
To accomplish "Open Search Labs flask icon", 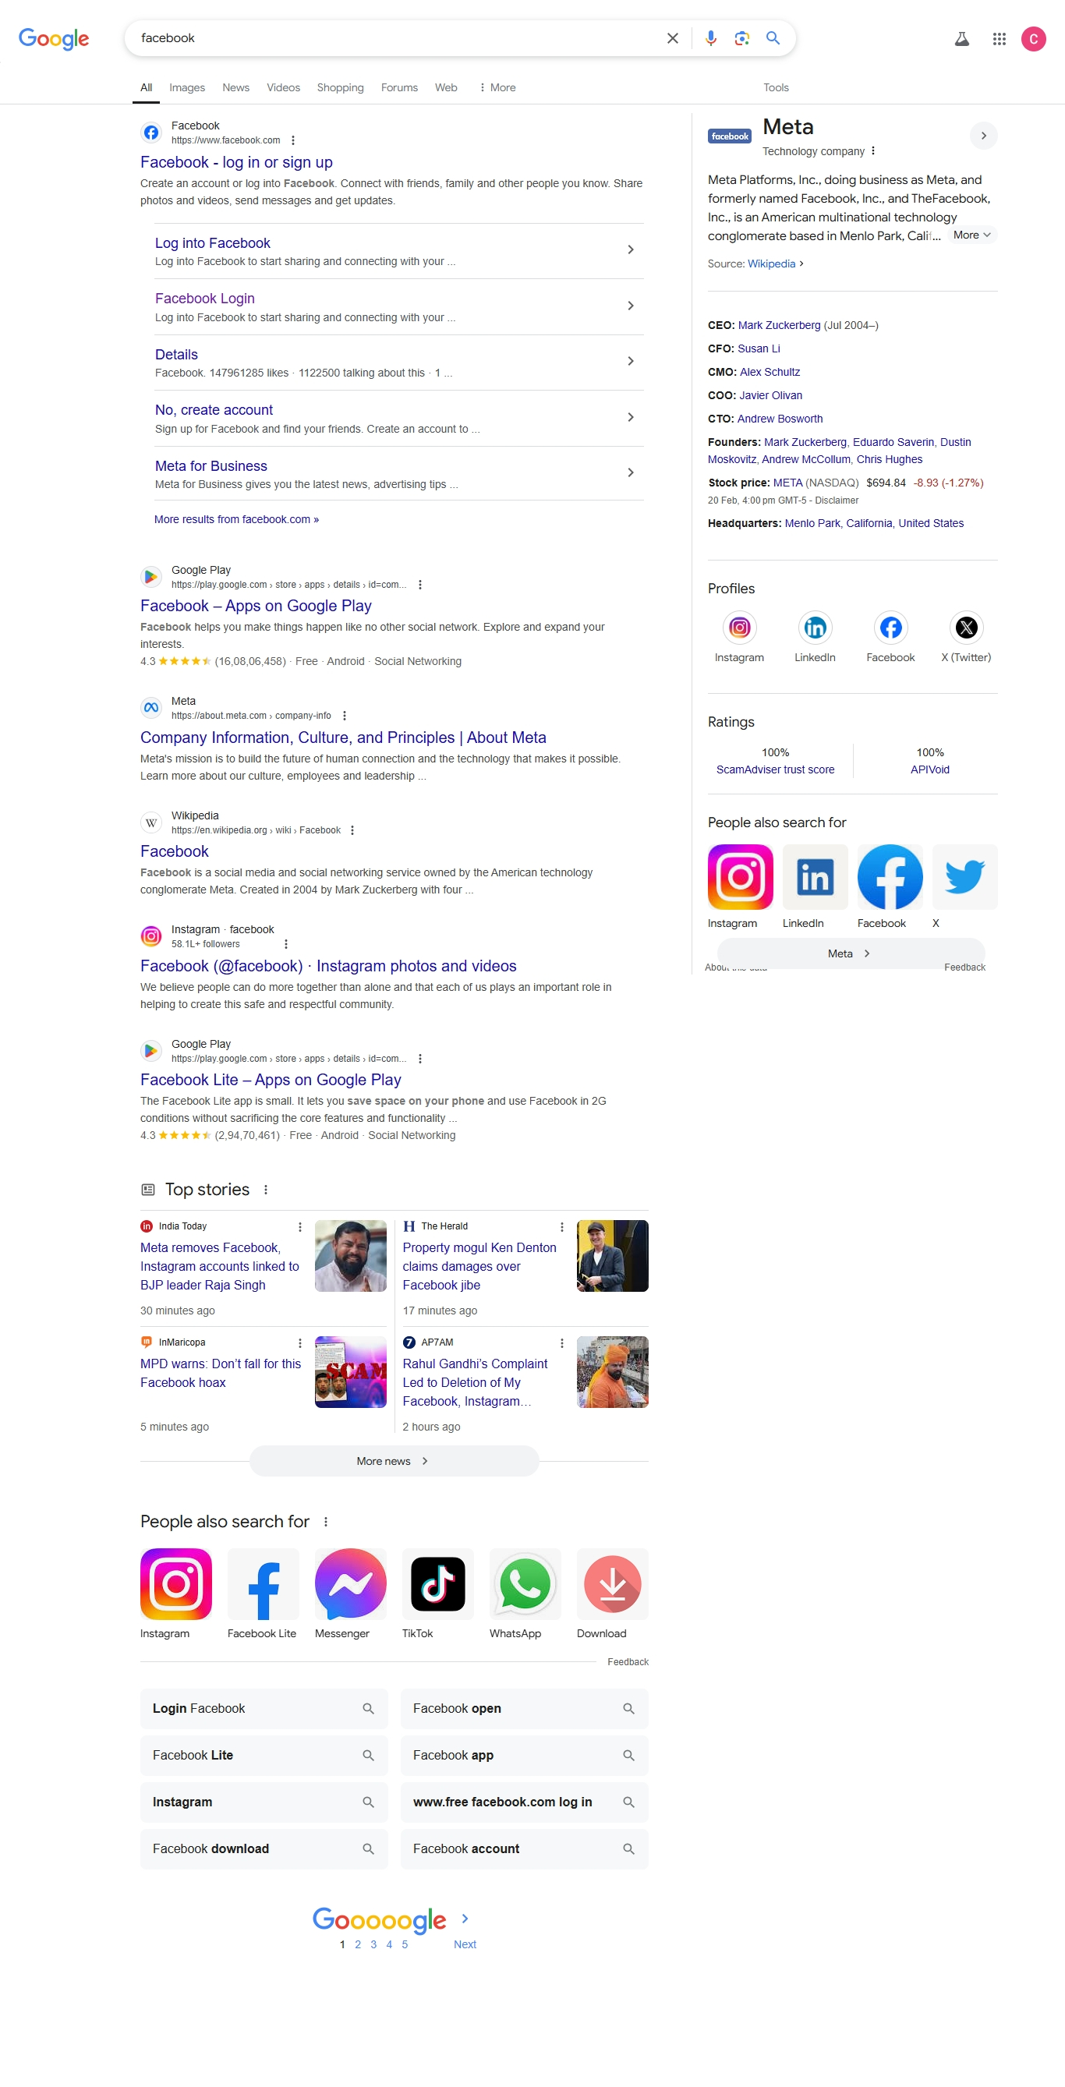I will point(961,39).
